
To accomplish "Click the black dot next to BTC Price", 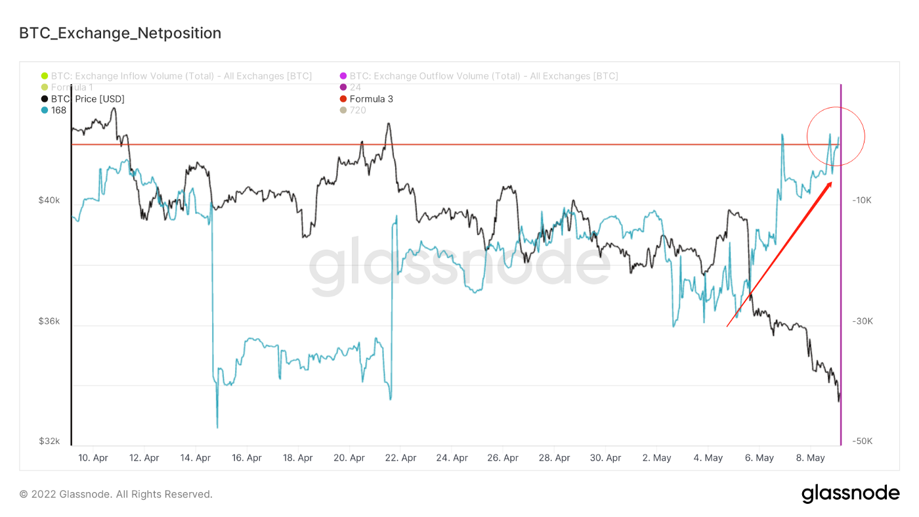I will point(45,99).
